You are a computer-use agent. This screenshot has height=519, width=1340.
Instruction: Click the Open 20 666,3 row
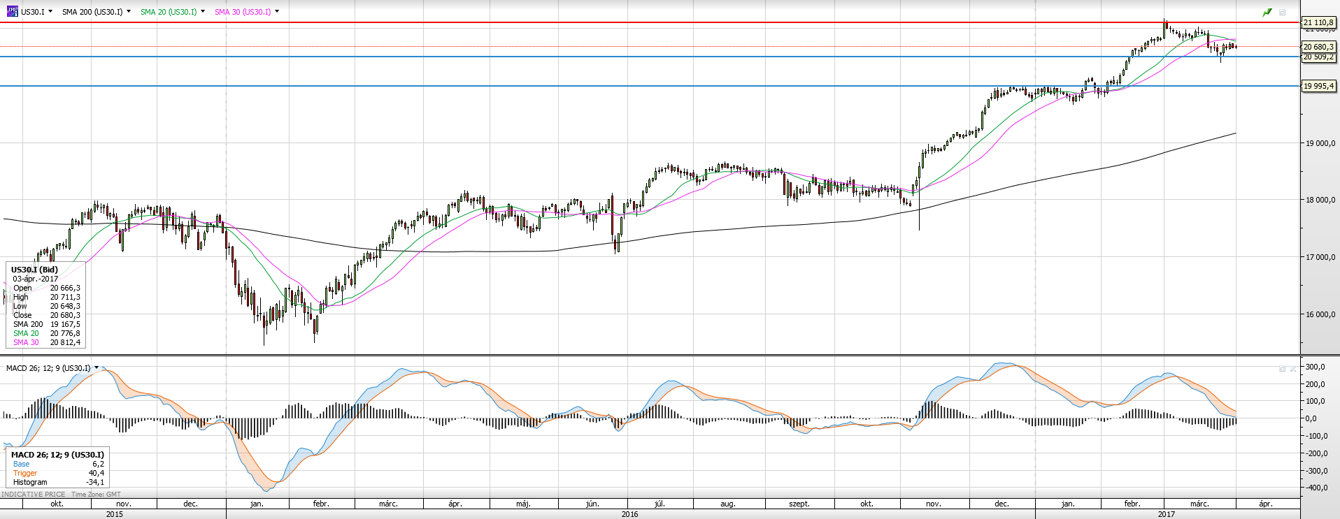click(x=46, y=288)
